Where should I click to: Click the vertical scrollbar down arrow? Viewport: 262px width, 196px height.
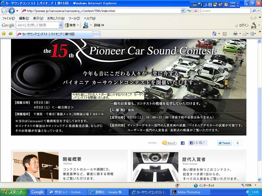tap(259, 179)
